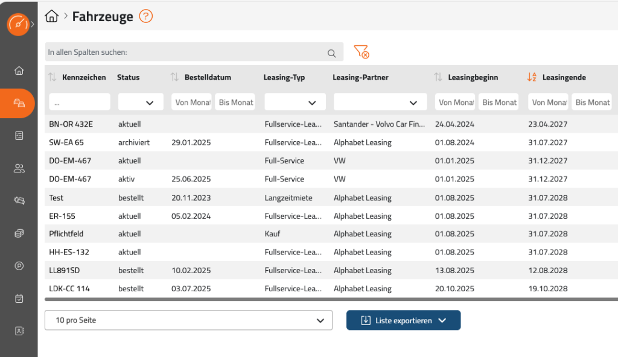Open the Leasing-Typ filter dropdown
The image size is (618, 357).
[x=295, y=102]
